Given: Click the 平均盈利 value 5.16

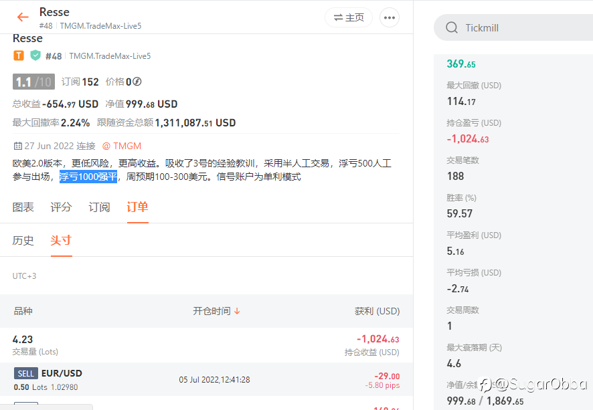Looking at the screenshot, I should [x=455, y=251].
